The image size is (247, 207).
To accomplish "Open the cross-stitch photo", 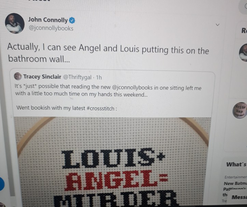I will tap(112, 162).
